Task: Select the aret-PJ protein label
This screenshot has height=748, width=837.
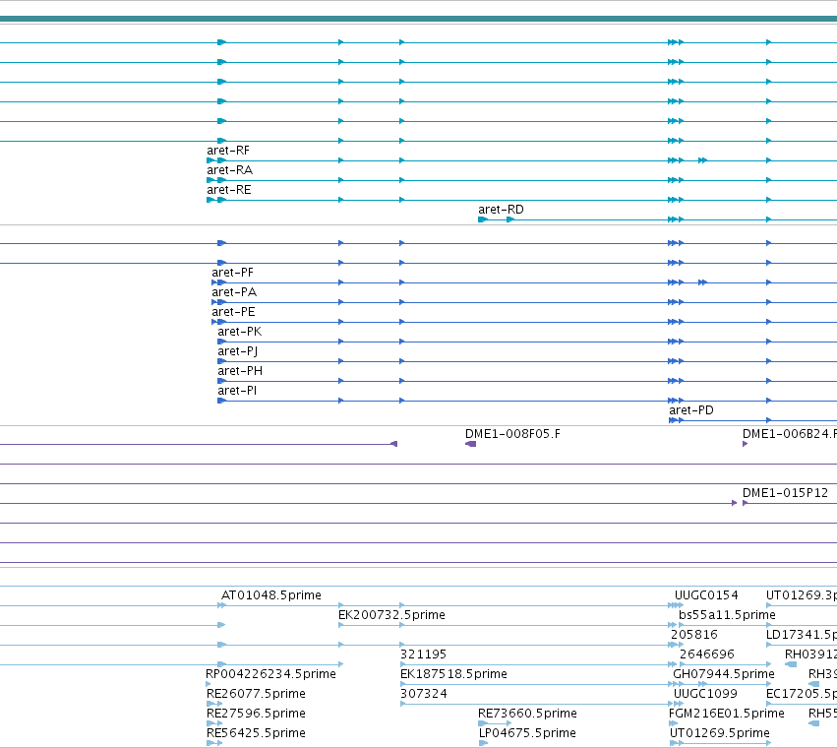Action: [x=238, y=351]
